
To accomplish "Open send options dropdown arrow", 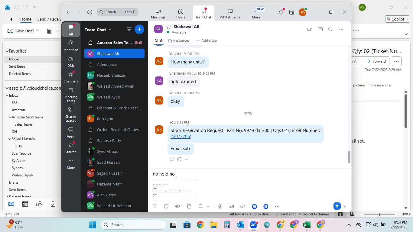I will pyautogui.click(x=344, y=206).
